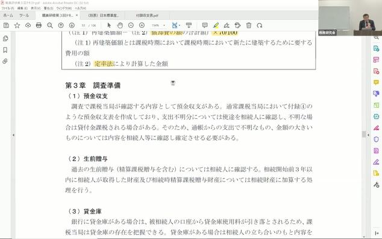
Task: Open the ヘルプ menu
Action: (x=80, y=8)
